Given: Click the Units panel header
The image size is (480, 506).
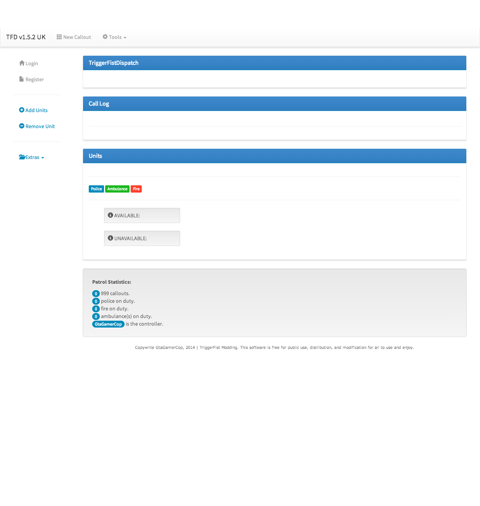Looking at the screenshot, I should (274, 156).
